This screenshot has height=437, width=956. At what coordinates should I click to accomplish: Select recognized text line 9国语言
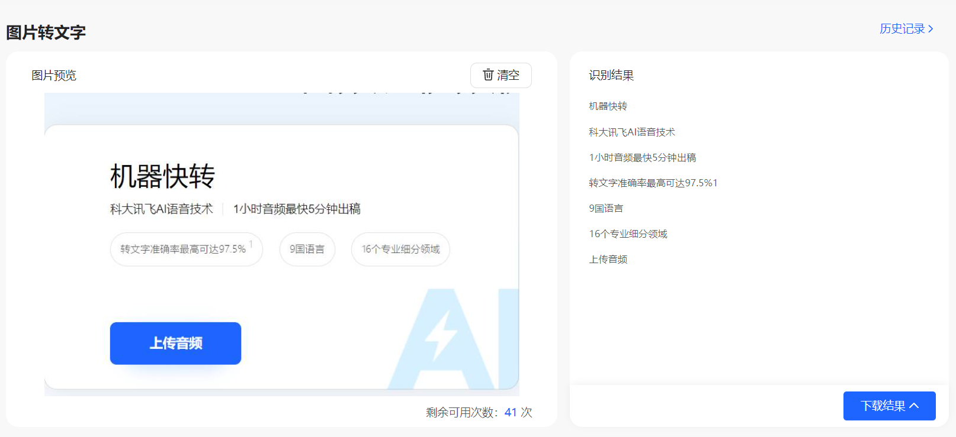click(606, 208)
